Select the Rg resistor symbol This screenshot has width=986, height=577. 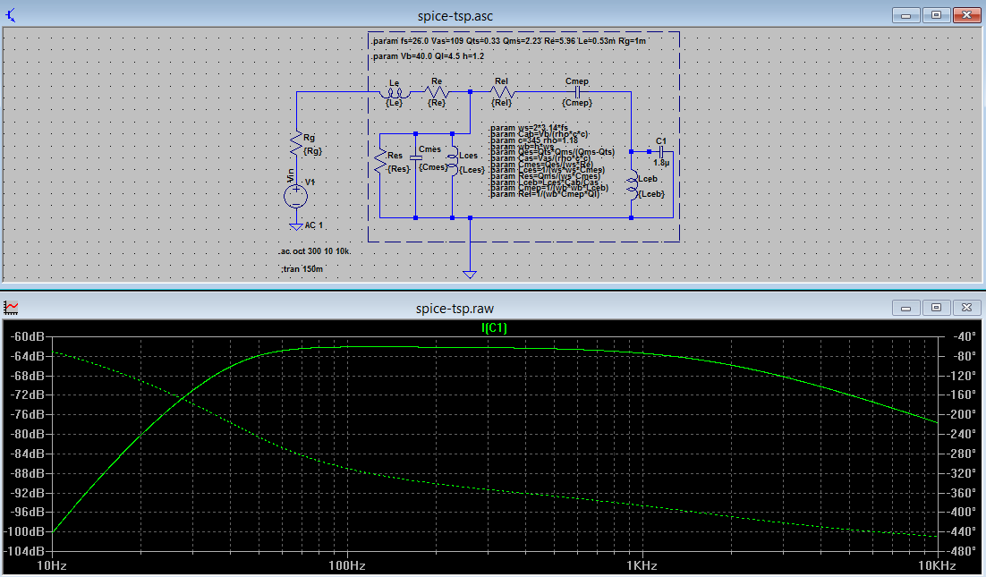[295, 144]
